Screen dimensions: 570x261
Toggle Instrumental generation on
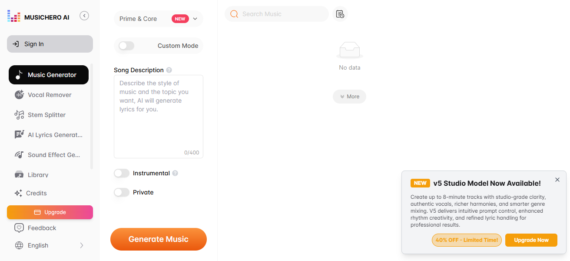121,173
